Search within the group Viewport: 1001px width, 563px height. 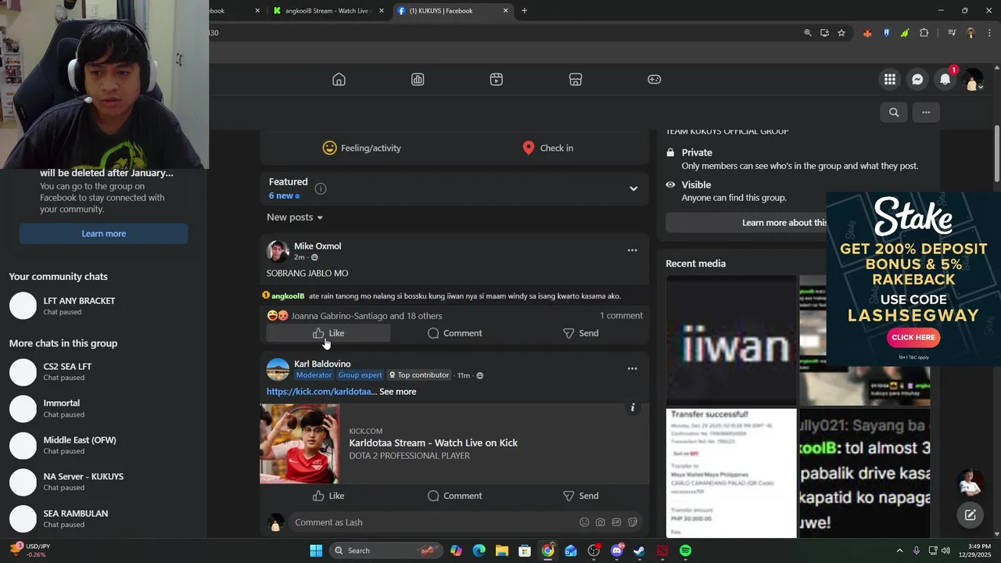[894, 113]
